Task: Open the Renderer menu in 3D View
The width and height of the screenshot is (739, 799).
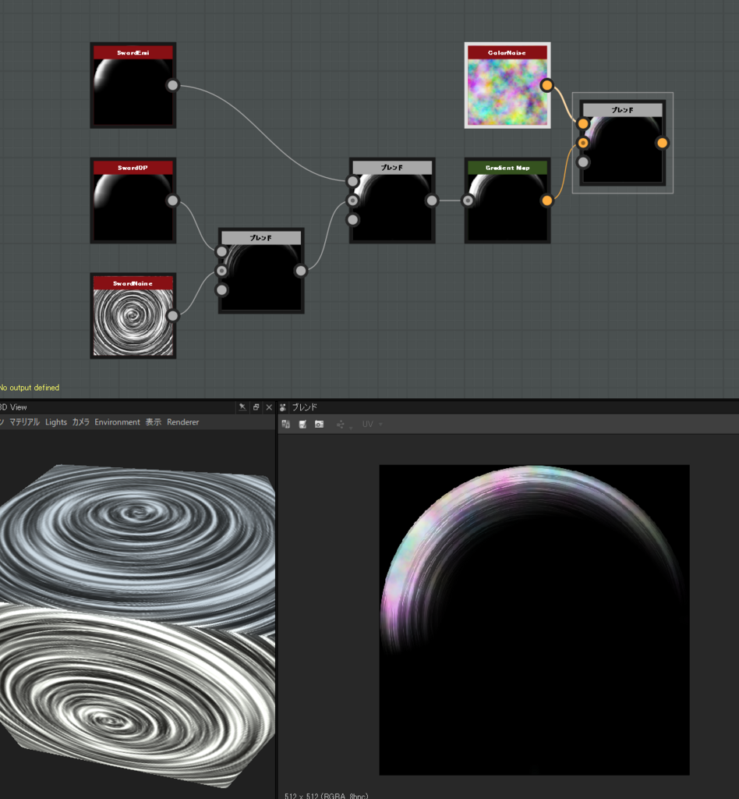Action: pyautogui.click(x=182, y=422)
